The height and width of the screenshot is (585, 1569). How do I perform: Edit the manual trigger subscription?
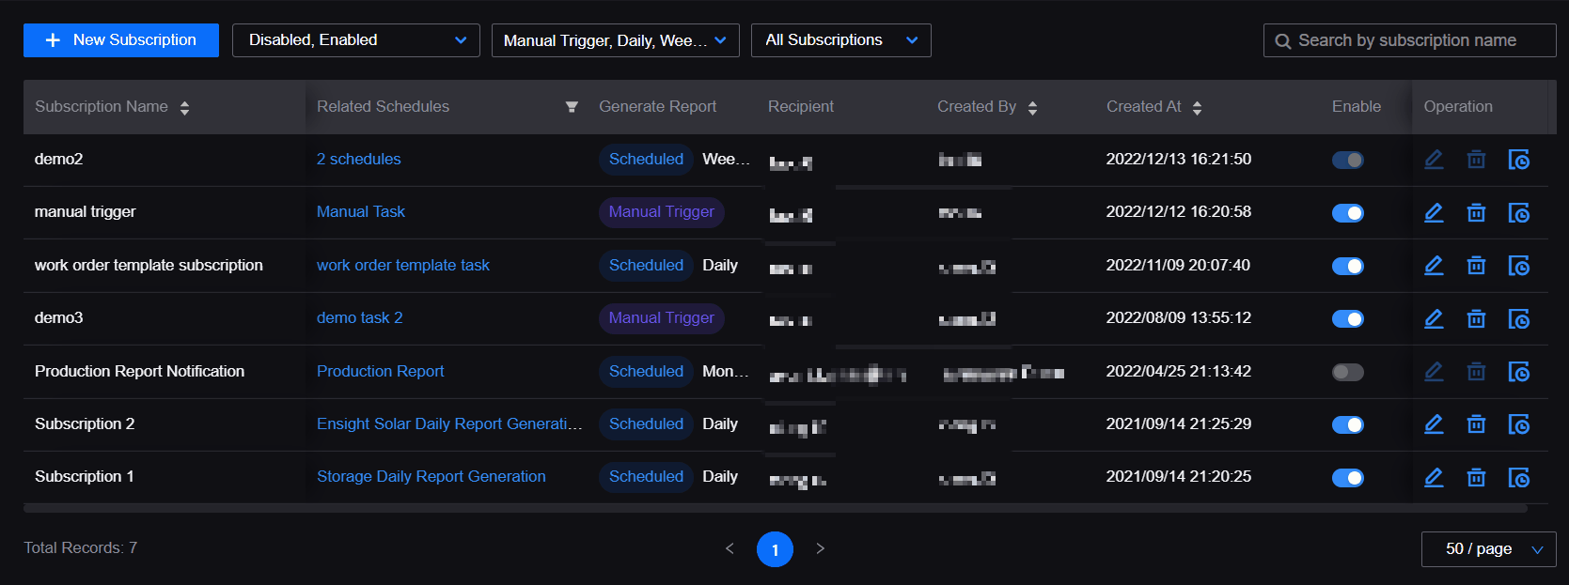coord(1434,213)
